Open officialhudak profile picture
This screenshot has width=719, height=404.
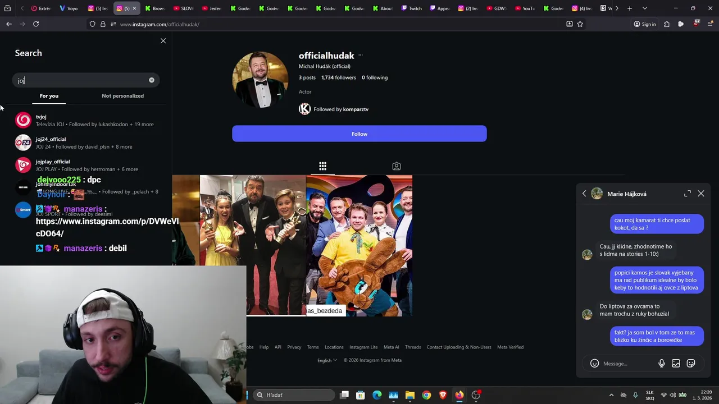click(260, 80)
